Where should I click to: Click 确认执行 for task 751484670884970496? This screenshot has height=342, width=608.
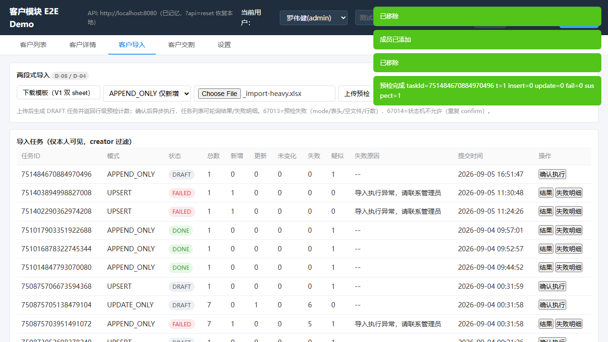pos(552,174)
